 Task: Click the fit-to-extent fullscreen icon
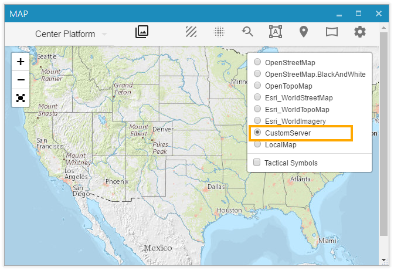[21, 98]
